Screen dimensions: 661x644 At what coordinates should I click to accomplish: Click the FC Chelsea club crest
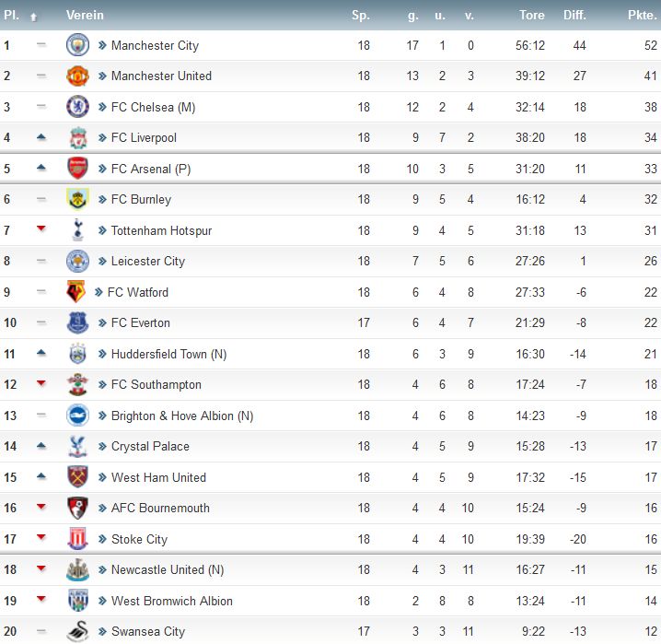pos(77,107)
